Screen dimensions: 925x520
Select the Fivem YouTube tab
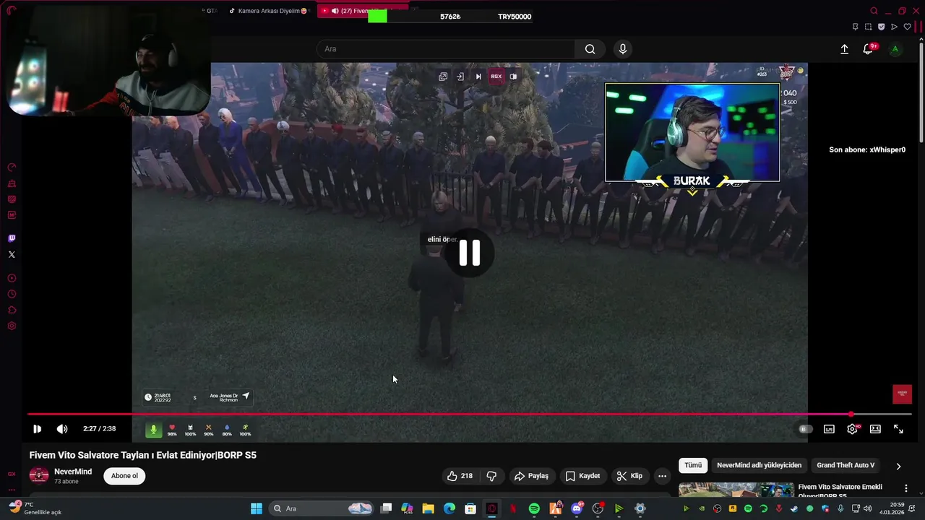[x=361, y=11]
